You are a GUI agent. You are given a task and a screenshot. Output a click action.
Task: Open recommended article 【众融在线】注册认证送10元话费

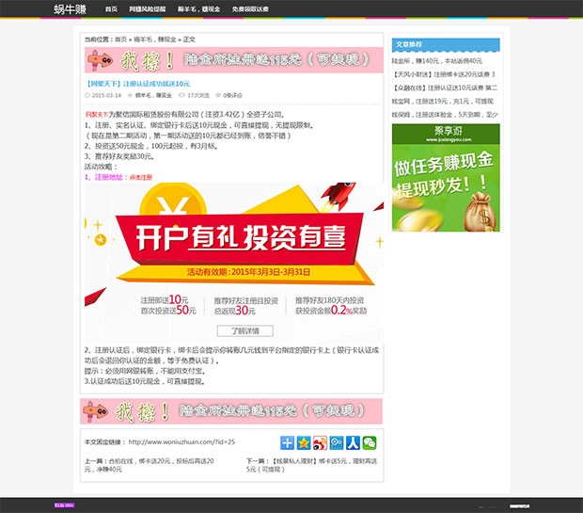click(x=445, y=88)
